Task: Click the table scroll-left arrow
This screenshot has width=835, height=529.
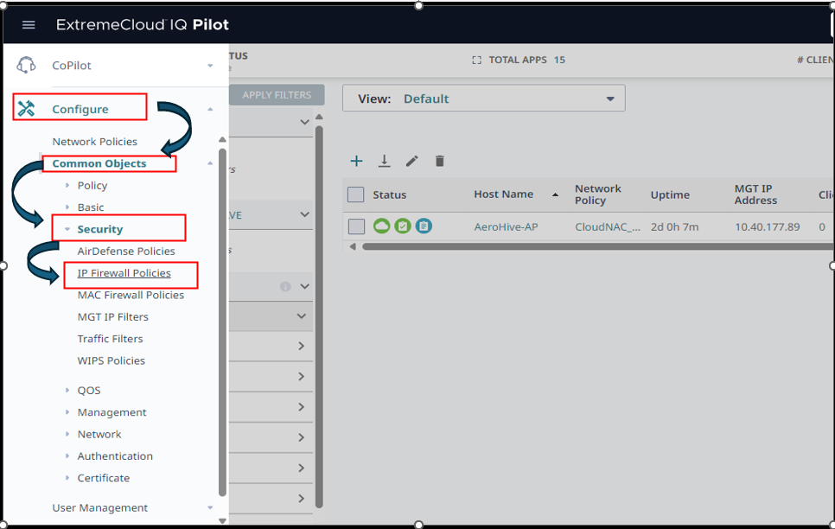Action: [x=353, y=246]
